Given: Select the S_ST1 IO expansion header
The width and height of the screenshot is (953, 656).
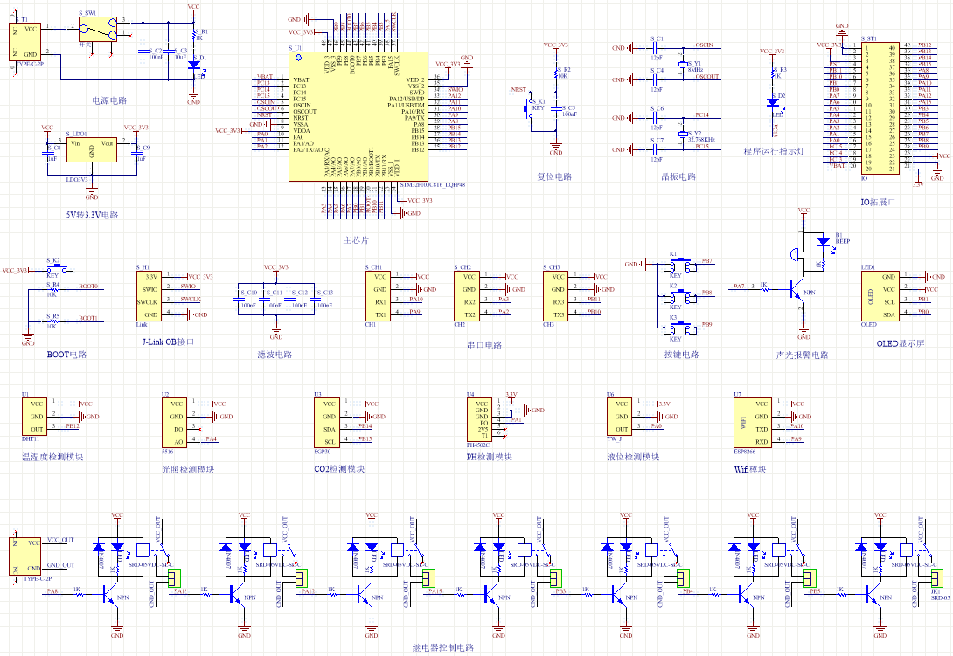Looking at the screenshot, I should (880, 108).
